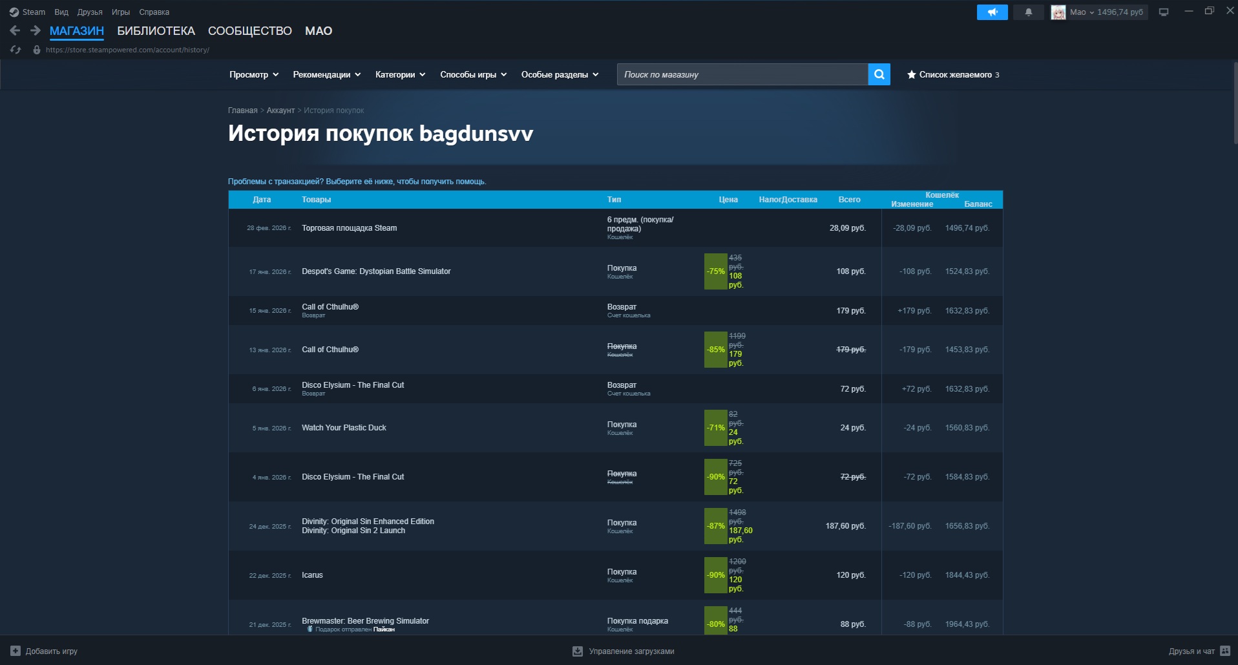Open the downloads manager icon
1238x665 pixels.
click(x=578, y=651)
